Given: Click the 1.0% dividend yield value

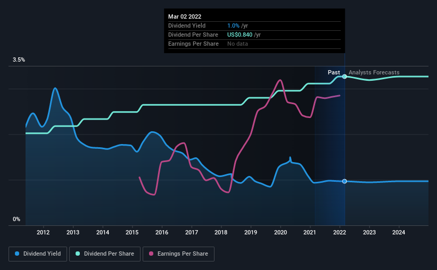Looking at the screenshot, I should coord(233,26).
